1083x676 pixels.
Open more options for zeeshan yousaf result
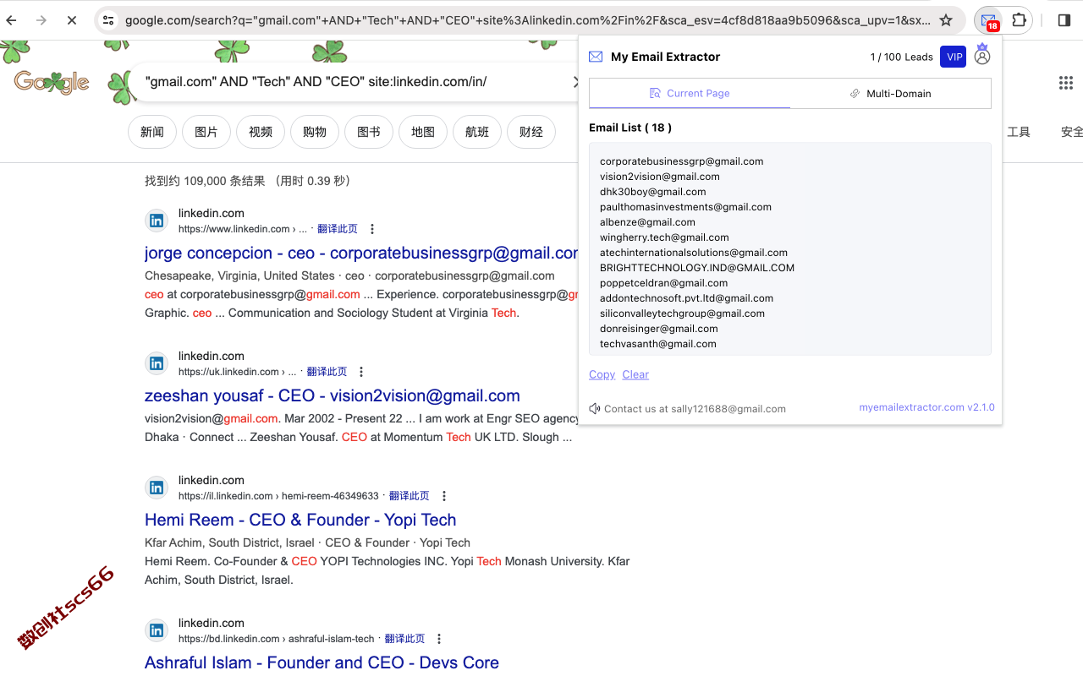click(x=361, y=372)
